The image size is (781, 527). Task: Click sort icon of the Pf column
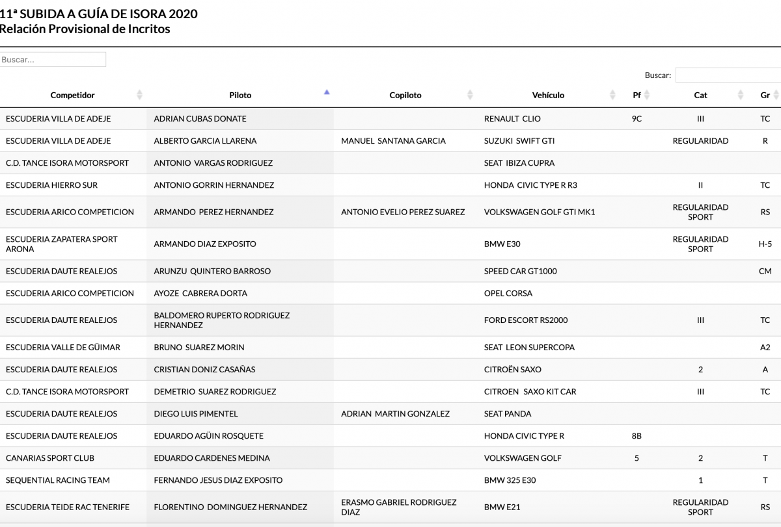pyautogui.click(x=648, y=96)
